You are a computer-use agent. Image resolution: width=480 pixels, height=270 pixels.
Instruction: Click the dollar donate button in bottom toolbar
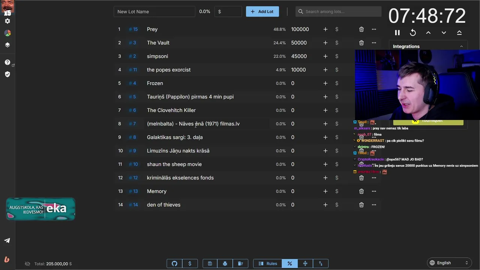click(190, 264)
